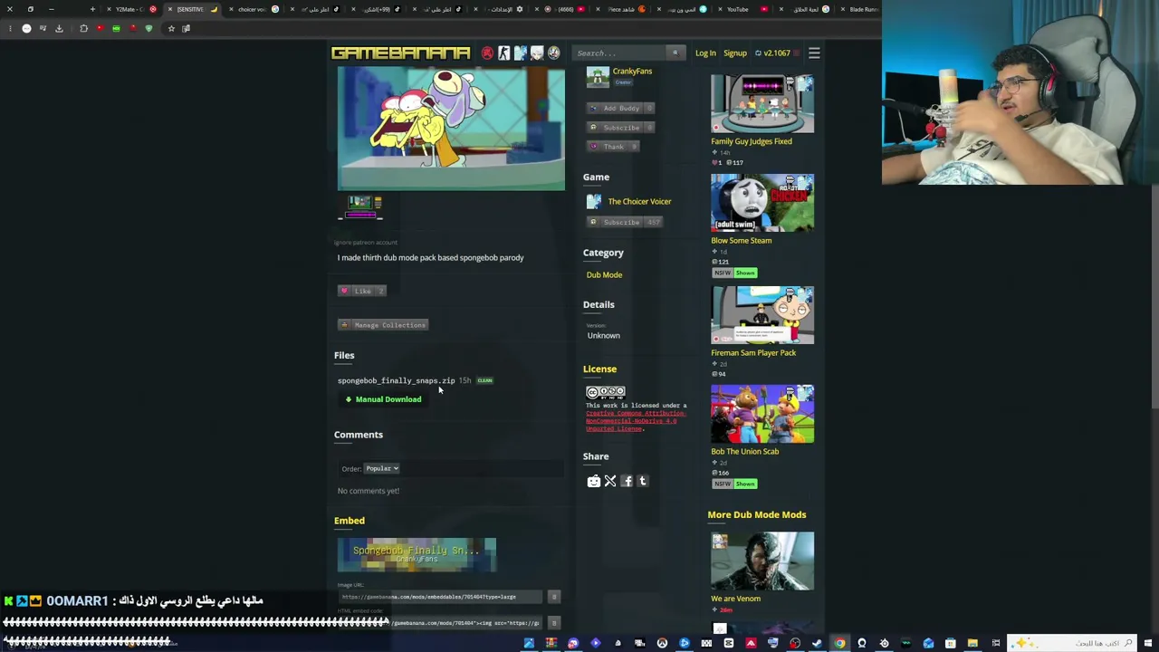Open File Explorer folder in taskbar
This screenshot has width=1159, height=652.
click(972, 644)
